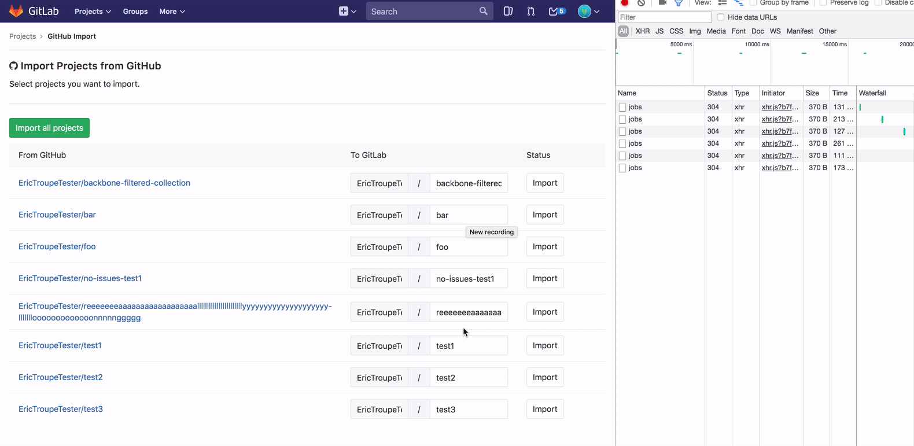
Task: Filter network requests by XHR
Action: pos(642,31)
